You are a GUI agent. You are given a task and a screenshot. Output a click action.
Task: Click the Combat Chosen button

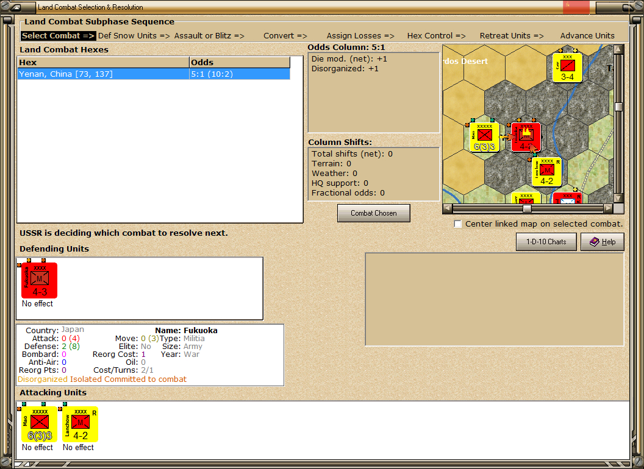tap(373, 213)
